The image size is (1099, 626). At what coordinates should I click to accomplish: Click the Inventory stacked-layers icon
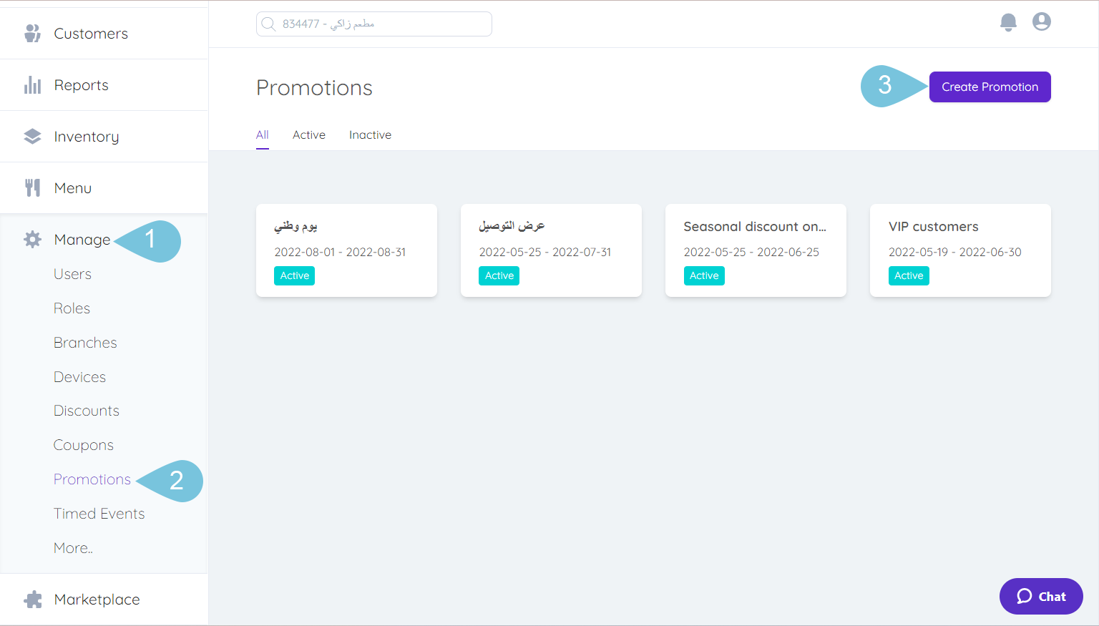(32, 136)
